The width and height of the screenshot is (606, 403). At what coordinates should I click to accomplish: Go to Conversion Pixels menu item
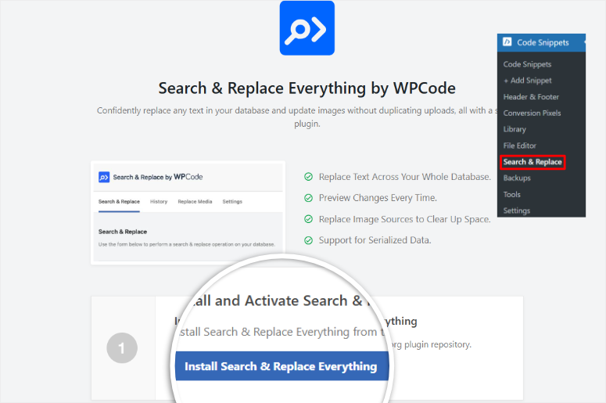point(532,113)
